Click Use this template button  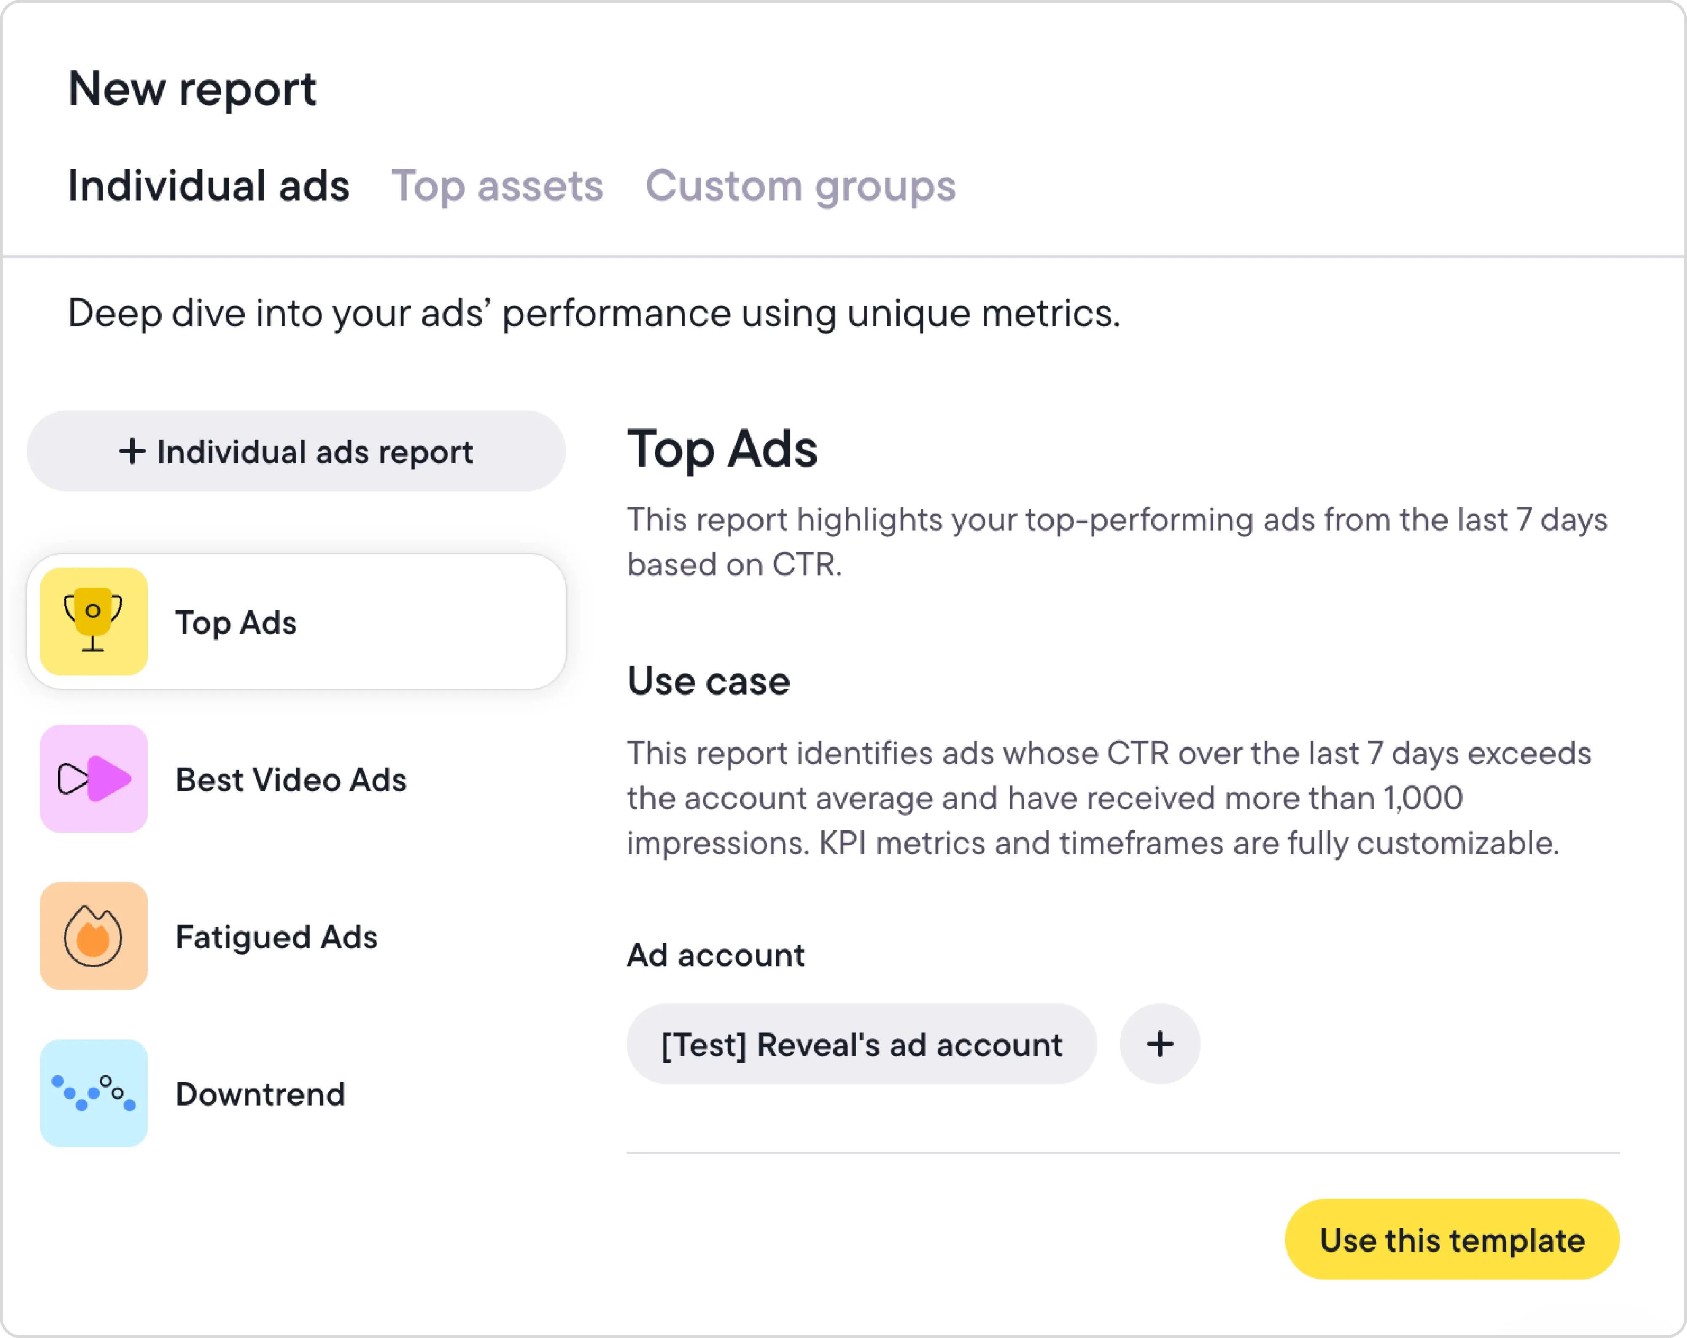pyautogui.click(x=1452, y=1239)
